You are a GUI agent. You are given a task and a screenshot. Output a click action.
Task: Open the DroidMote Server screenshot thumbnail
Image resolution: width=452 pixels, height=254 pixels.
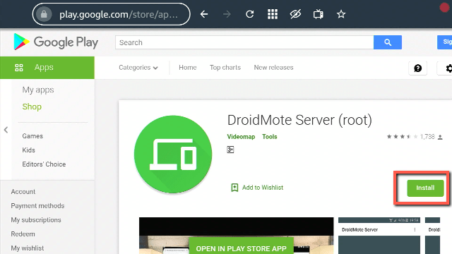point(379,236)
